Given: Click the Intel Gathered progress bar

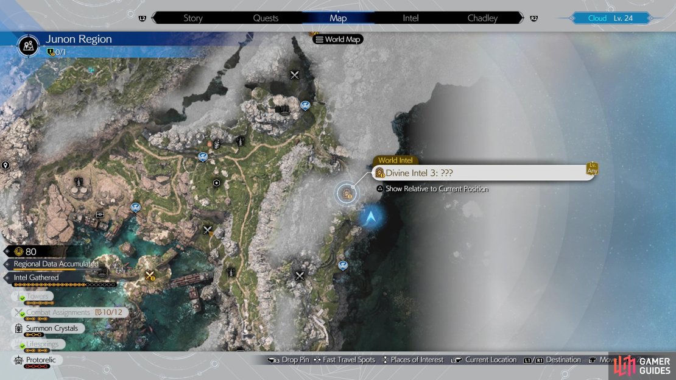Looking at the screenshot, I should [65, 284].
